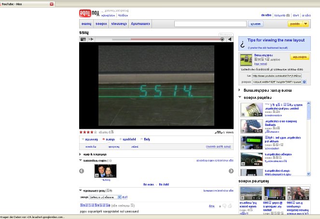The width and height of the screenshot is (320, 219).
Task: Open the comments show filter dropdown
Action: pos(106,197)
